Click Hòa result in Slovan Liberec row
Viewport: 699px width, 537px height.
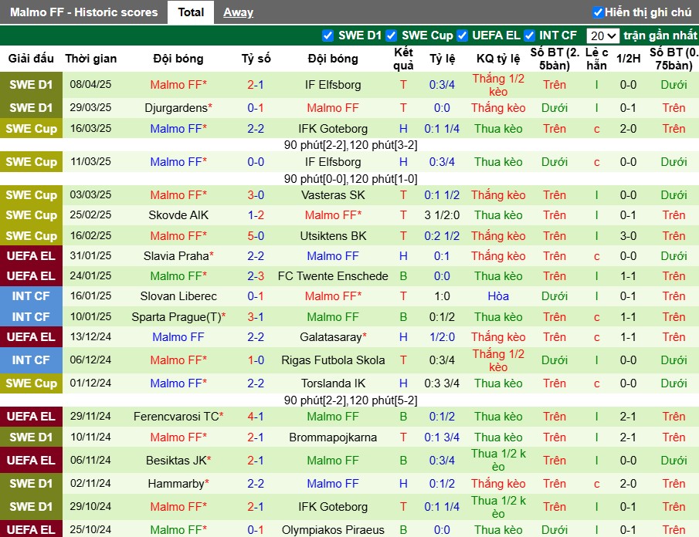point(498,296)
